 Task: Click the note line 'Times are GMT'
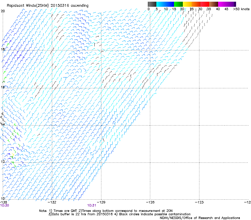[65, 211]
